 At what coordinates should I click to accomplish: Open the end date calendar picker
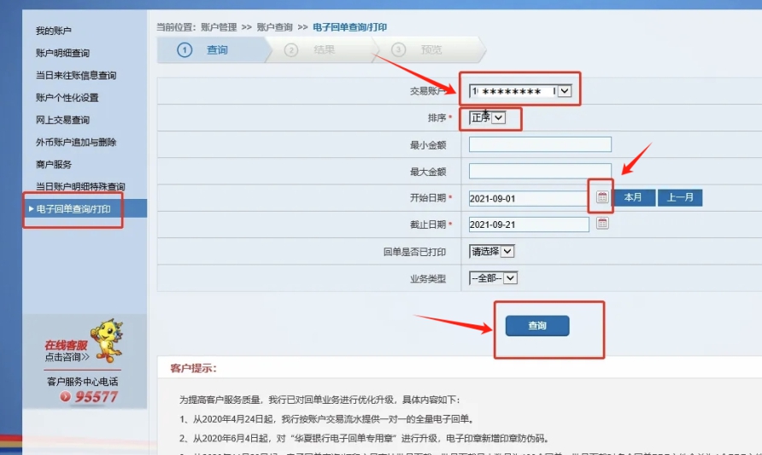tap(602, 224)
